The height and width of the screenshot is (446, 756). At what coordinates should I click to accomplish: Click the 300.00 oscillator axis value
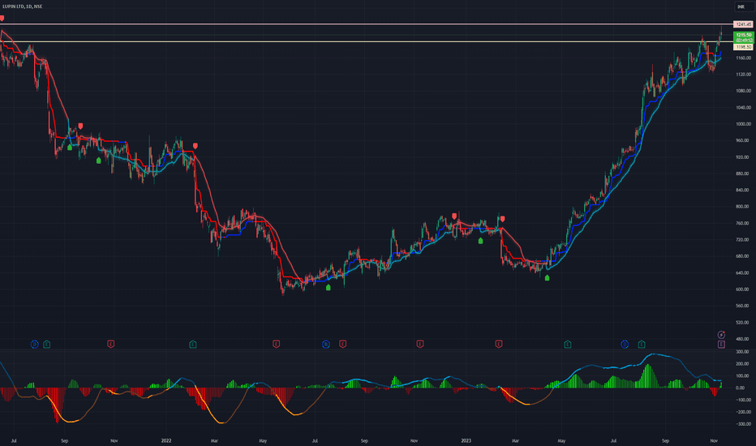coord(743,352)
